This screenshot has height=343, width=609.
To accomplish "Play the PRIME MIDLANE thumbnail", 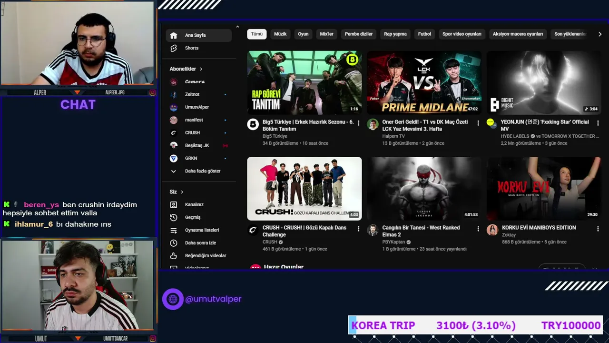I will point(424,83).
